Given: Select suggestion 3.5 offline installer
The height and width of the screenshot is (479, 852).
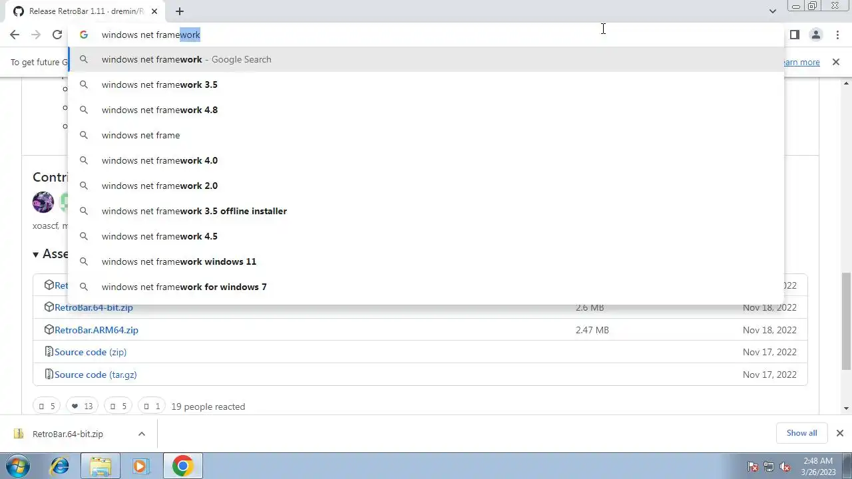Looking at the screenshot, I should click(426, 211).
